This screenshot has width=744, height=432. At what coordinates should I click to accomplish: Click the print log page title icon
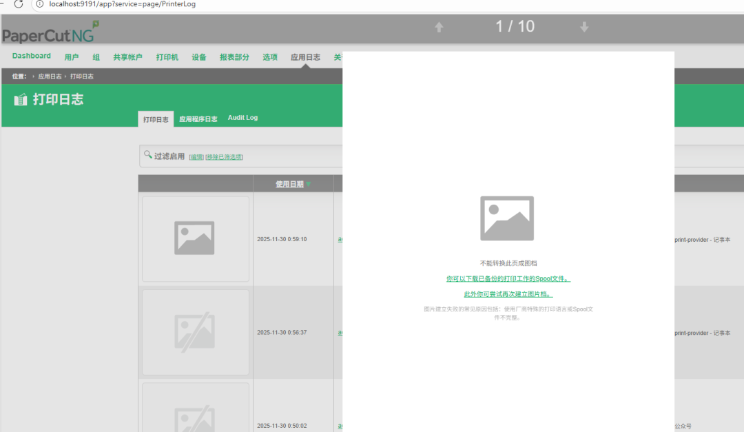pos(21,100)
